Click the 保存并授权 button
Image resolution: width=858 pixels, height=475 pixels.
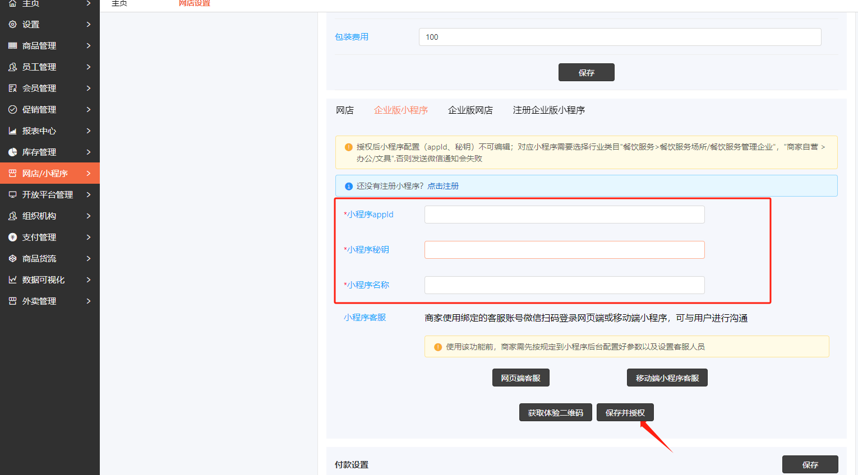[625, 413]
